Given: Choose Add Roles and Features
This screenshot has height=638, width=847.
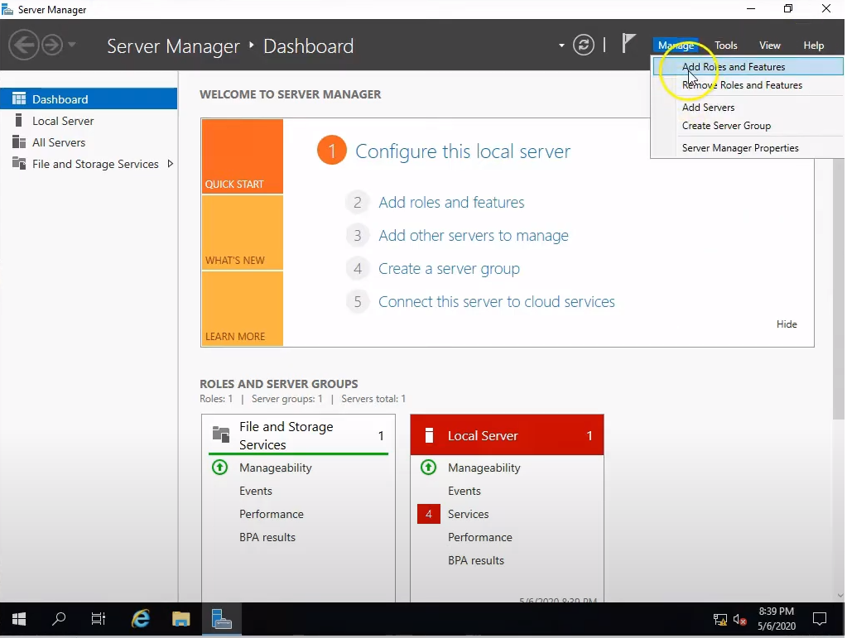Looking at the screenshot, I should tap(748, 66).
